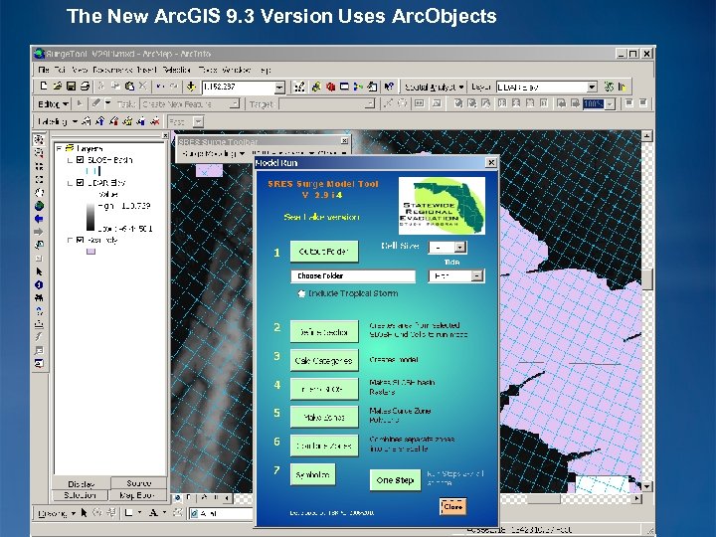Click the Fixed Zoom Out tool
The height and width of the screenshot is (537, 716).
39,179
